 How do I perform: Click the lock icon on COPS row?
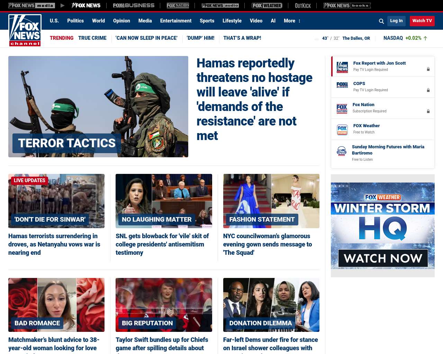point(428,90)
